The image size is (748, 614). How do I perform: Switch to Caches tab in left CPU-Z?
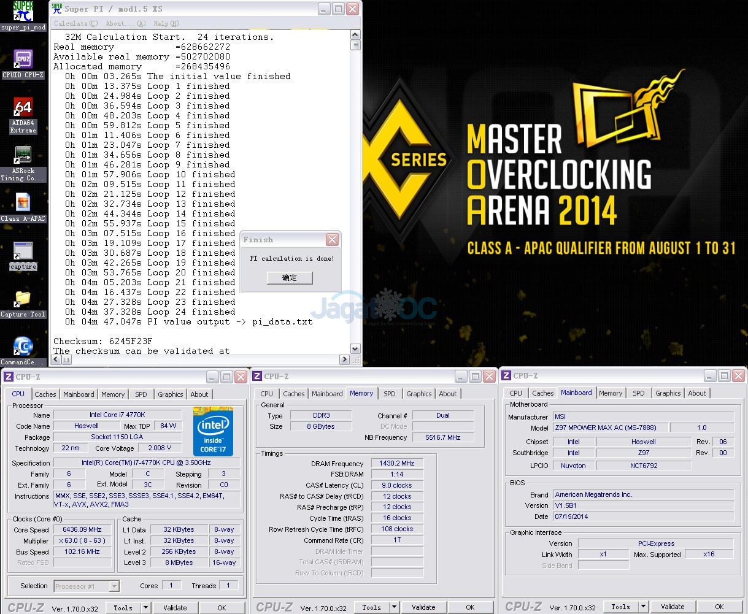(45, 394)
